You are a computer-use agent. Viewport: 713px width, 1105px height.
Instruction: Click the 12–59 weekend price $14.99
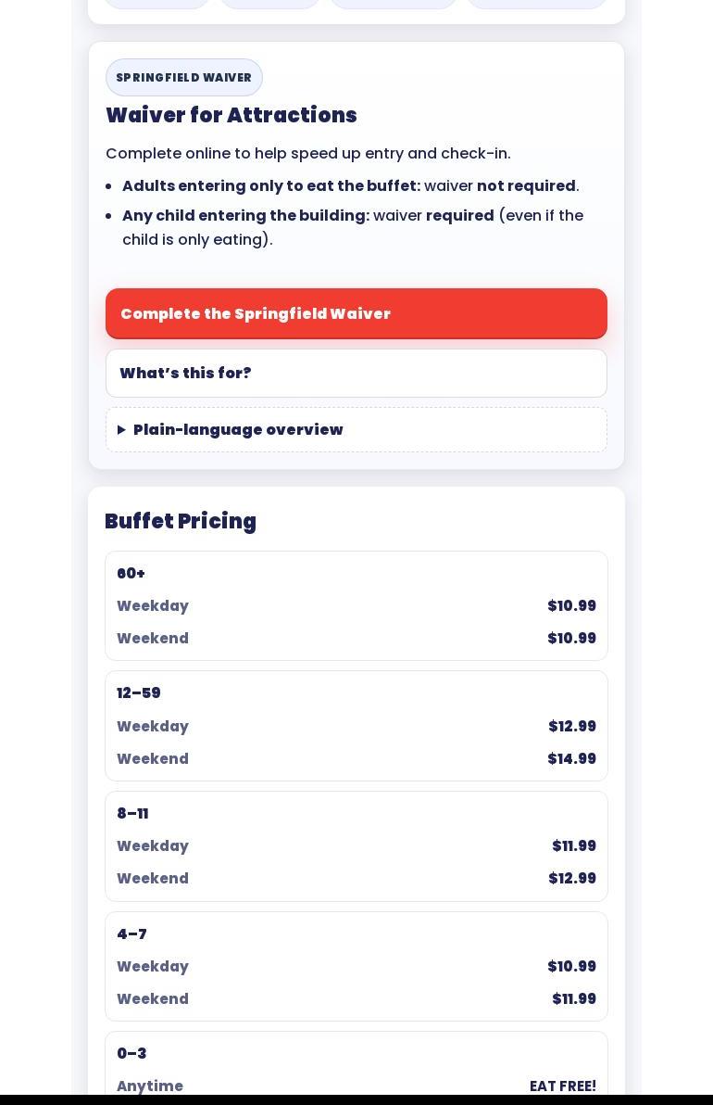tap(571, 758)
